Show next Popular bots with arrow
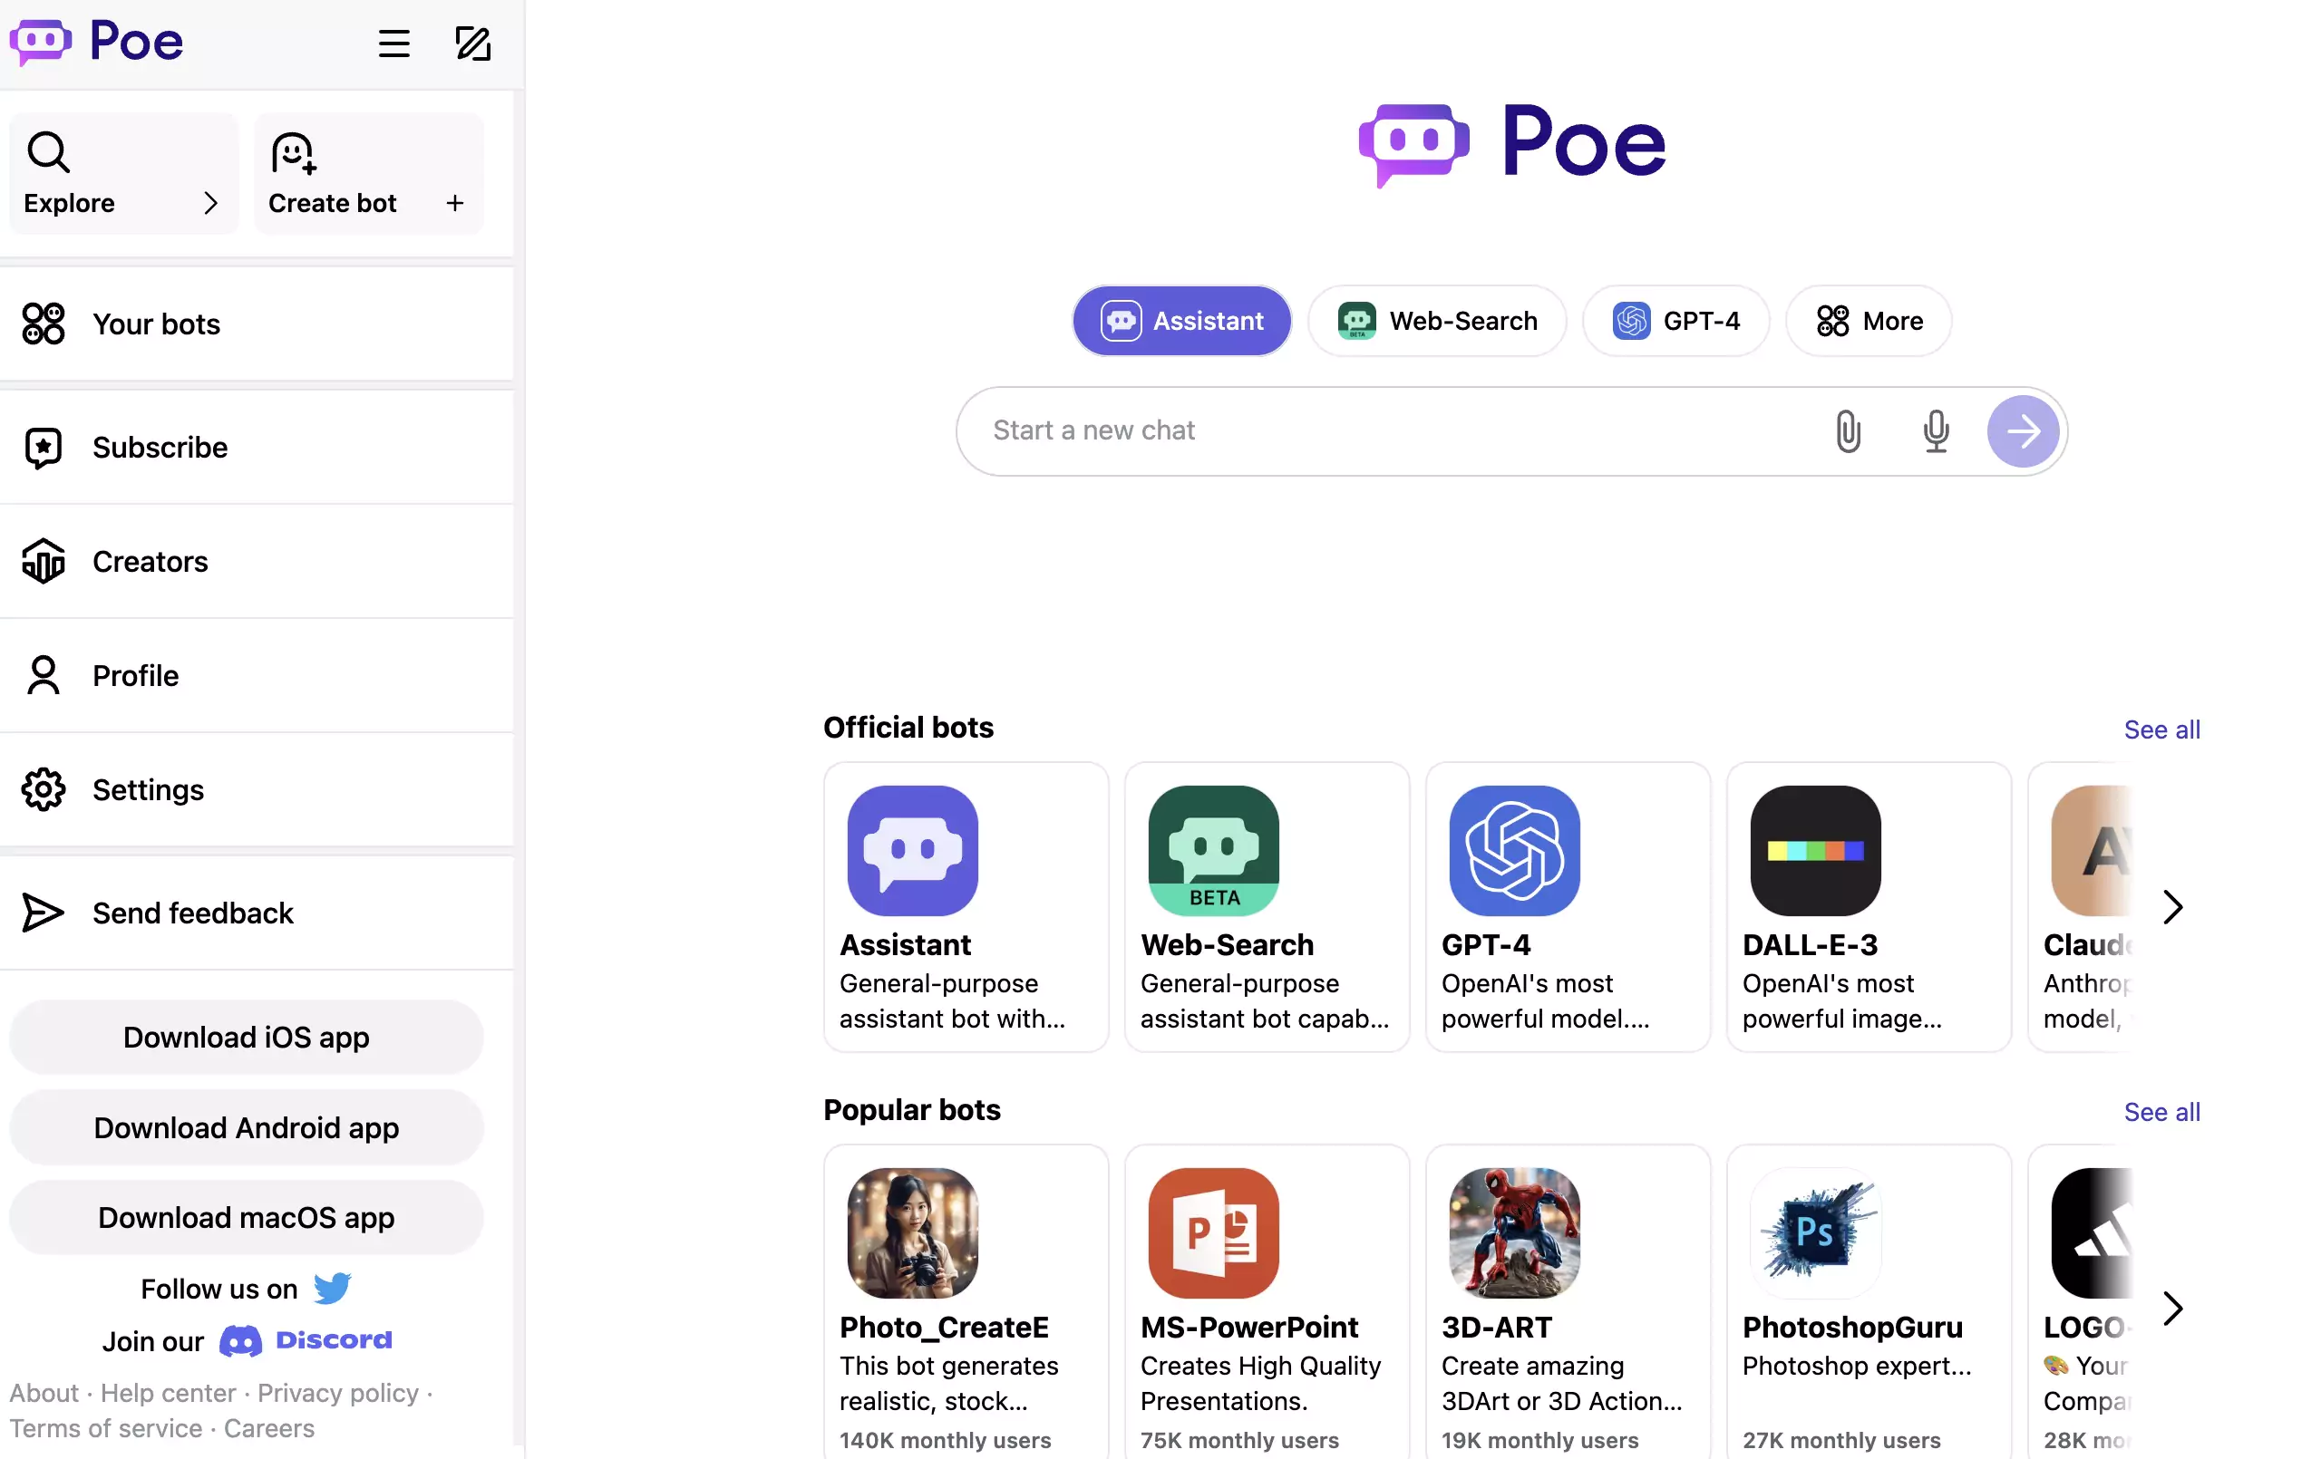The image size is (2321, 1459). point(2171,1309)
